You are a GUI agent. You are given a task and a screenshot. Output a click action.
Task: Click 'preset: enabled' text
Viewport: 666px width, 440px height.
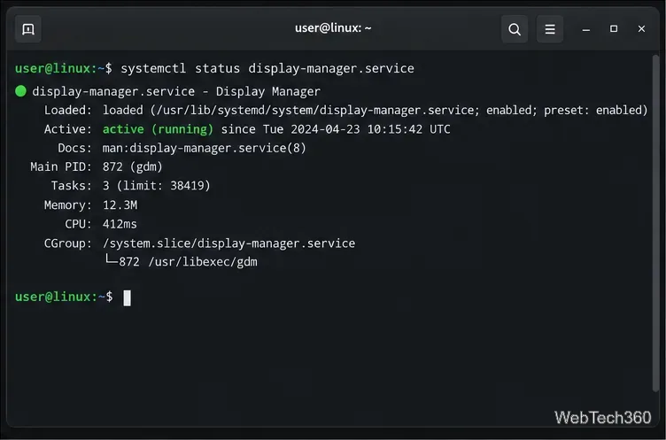point(595,110)
